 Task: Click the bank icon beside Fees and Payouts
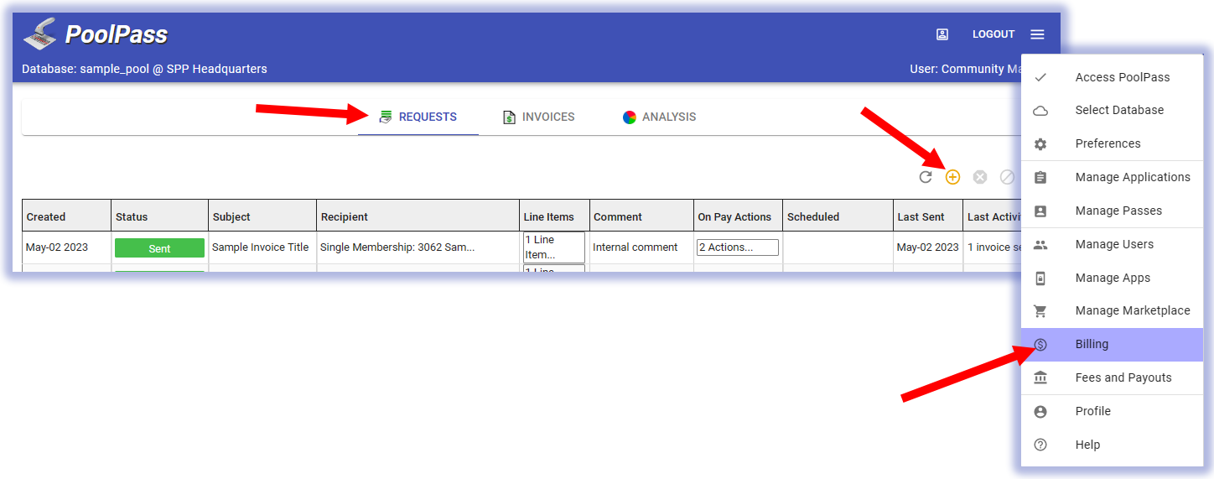click(1040, 378)
